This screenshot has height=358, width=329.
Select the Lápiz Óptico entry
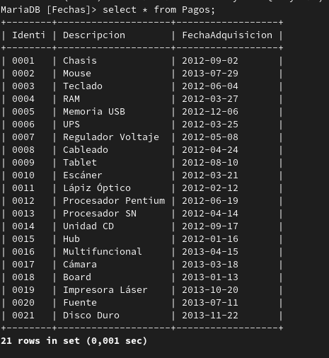97,188
